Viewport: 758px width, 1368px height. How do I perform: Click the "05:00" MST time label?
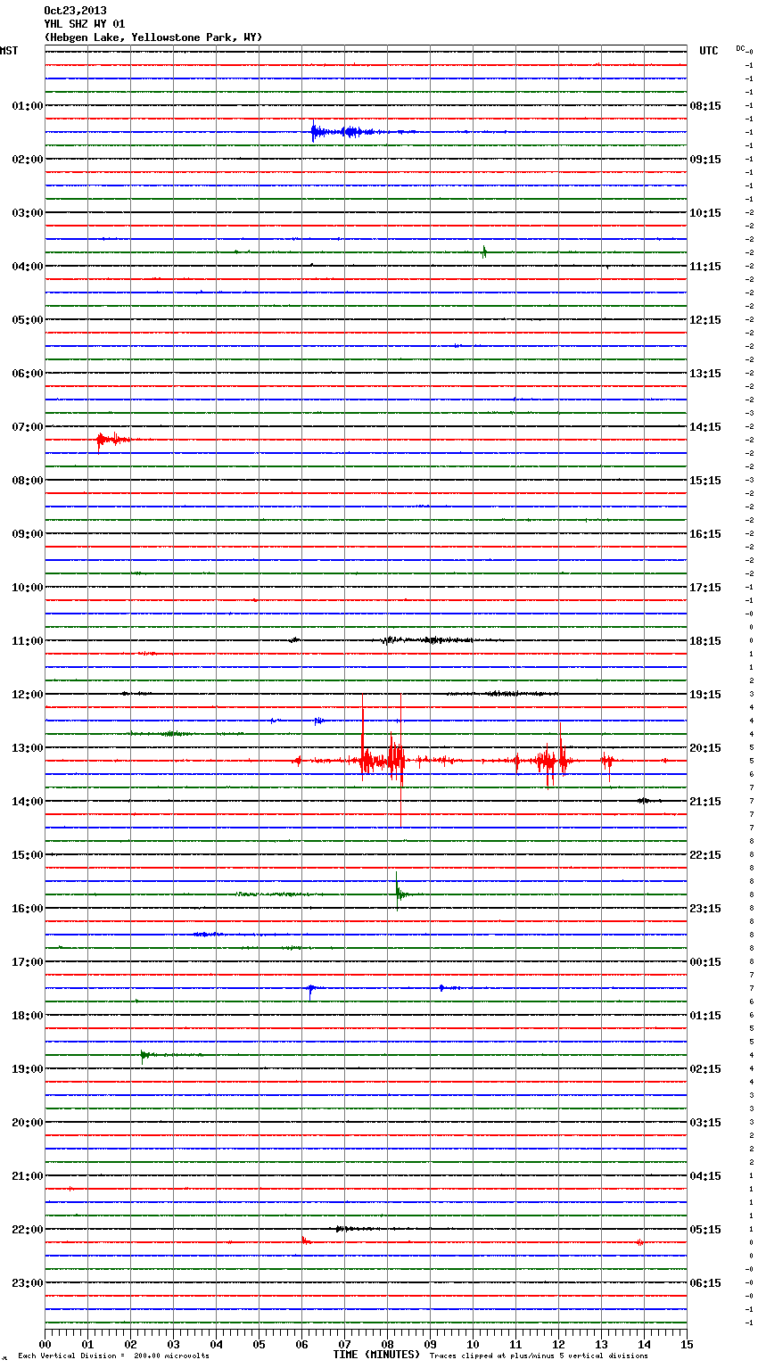(x=28, y=320)
